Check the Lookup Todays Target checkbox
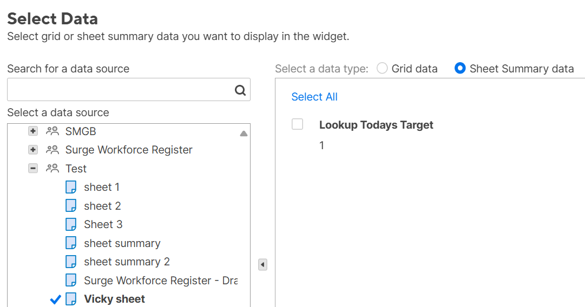Image resolution: width=585 pixels, height=307 pixels. coord(297,124)
